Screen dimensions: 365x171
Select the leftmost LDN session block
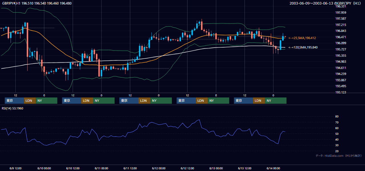tap(30, 101)
